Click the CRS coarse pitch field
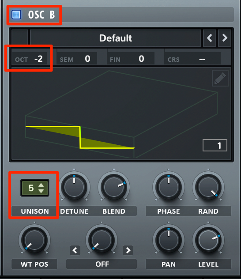Image resolution: width=241 pixels, height=279 pixels. (x=192, y=59)
